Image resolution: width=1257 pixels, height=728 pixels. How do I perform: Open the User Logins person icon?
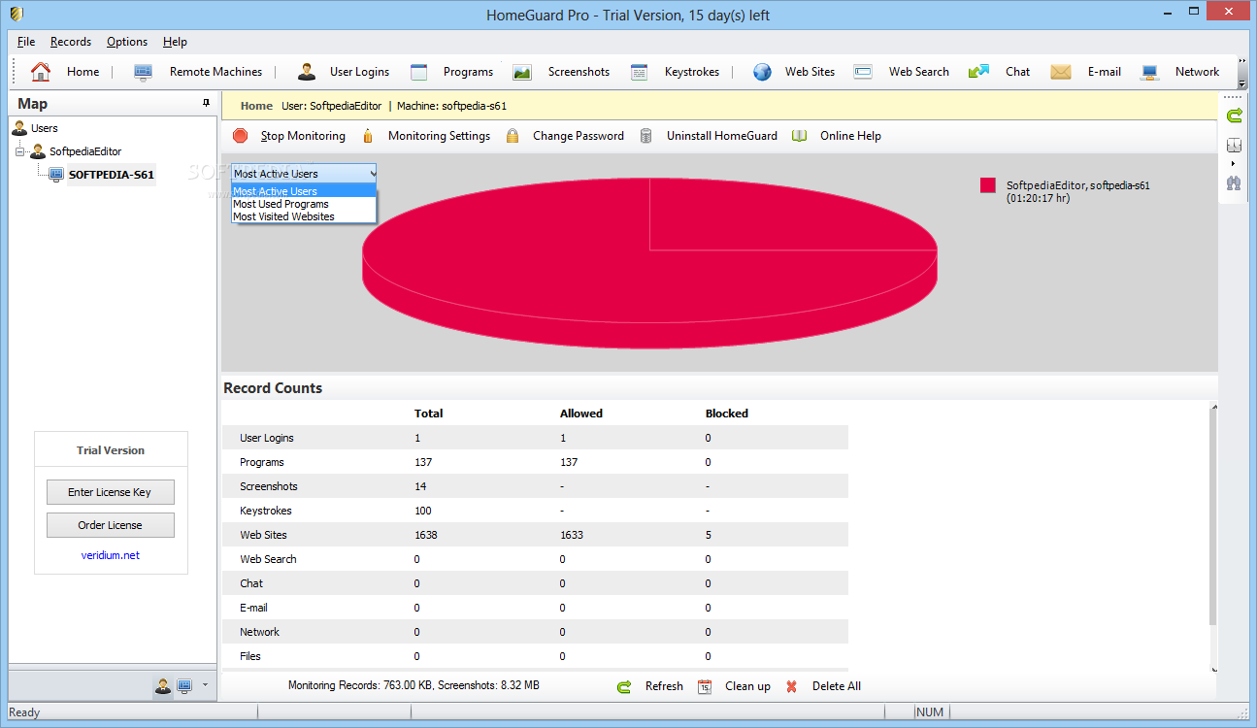point(307,72)
